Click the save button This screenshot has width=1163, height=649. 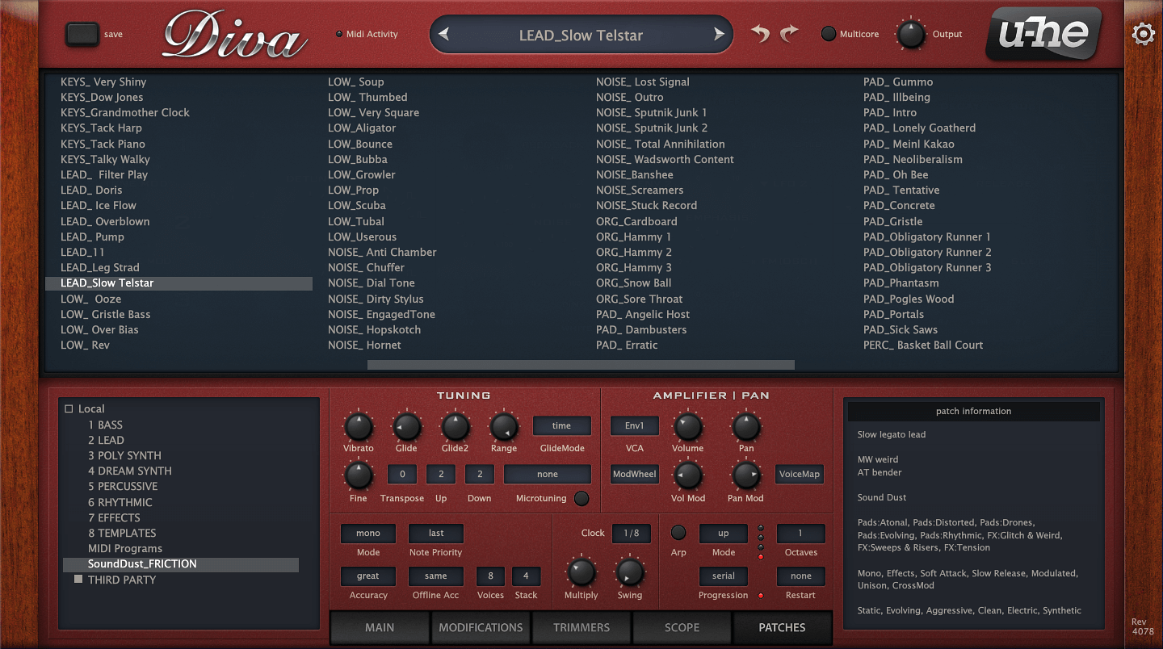(82, 34)
